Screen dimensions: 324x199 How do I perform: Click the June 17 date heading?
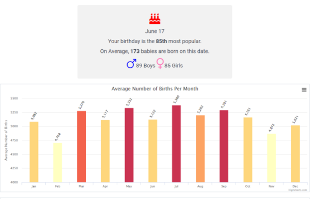(155, 31)
